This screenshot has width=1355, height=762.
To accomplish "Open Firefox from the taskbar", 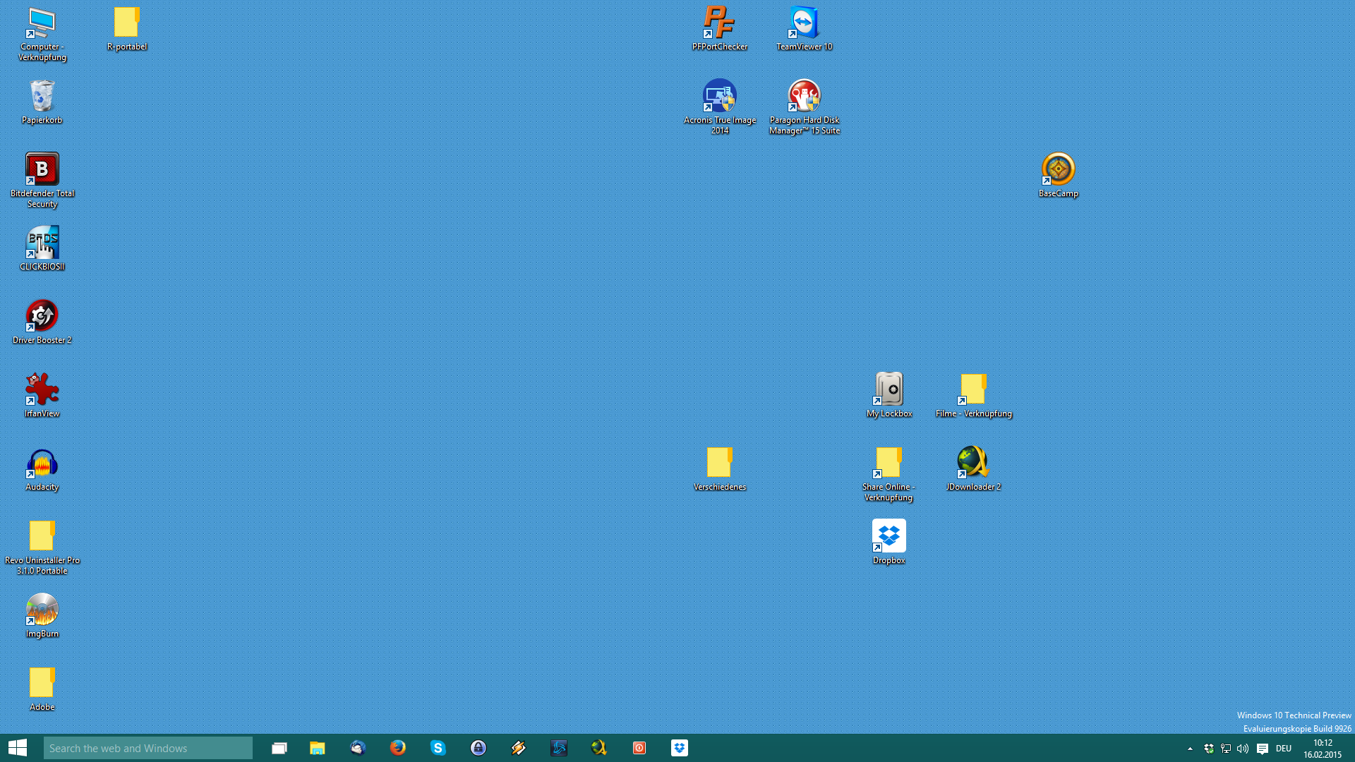I will coord(398,748).
